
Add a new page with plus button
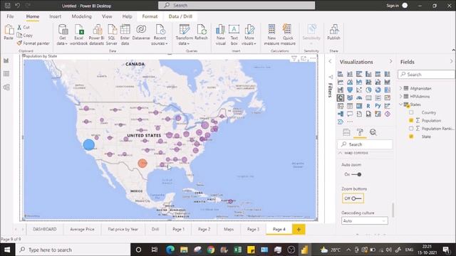[x=299, y=229]
